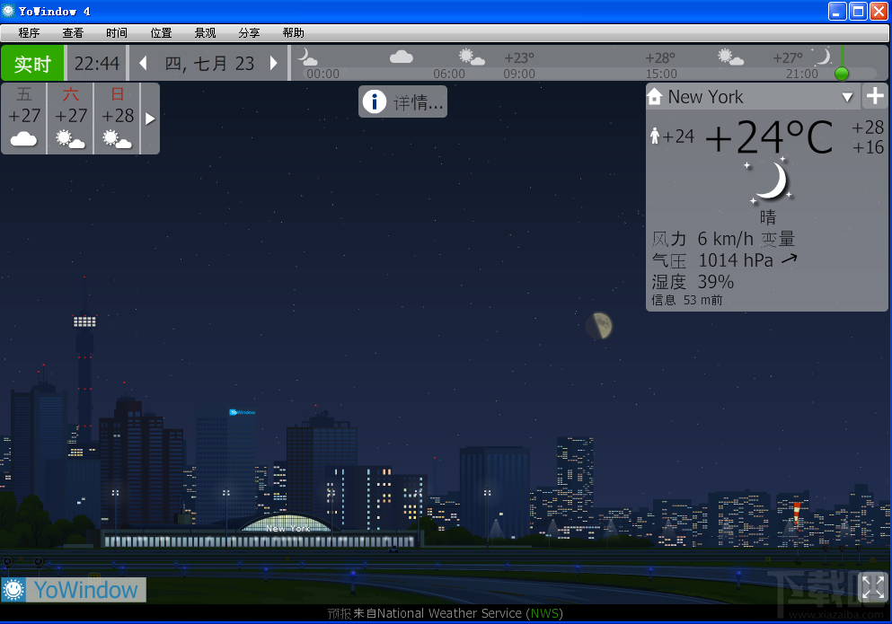Click the cloud icon near 06:00
Screen dimensions: 892x624
401,57
